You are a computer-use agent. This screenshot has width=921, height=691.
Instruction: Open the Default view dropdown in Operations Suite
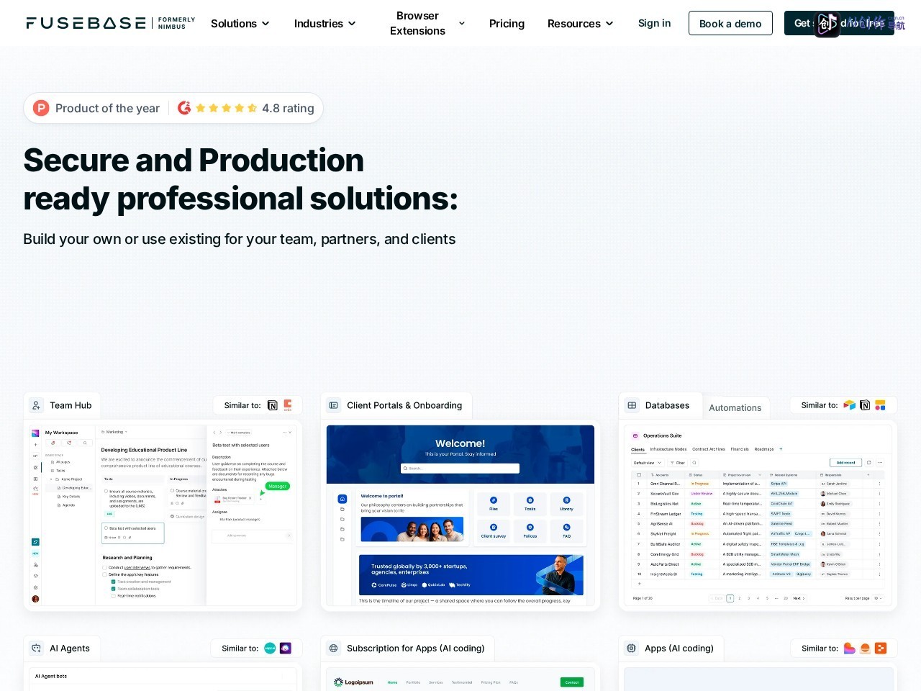click(x=648, y=463)
